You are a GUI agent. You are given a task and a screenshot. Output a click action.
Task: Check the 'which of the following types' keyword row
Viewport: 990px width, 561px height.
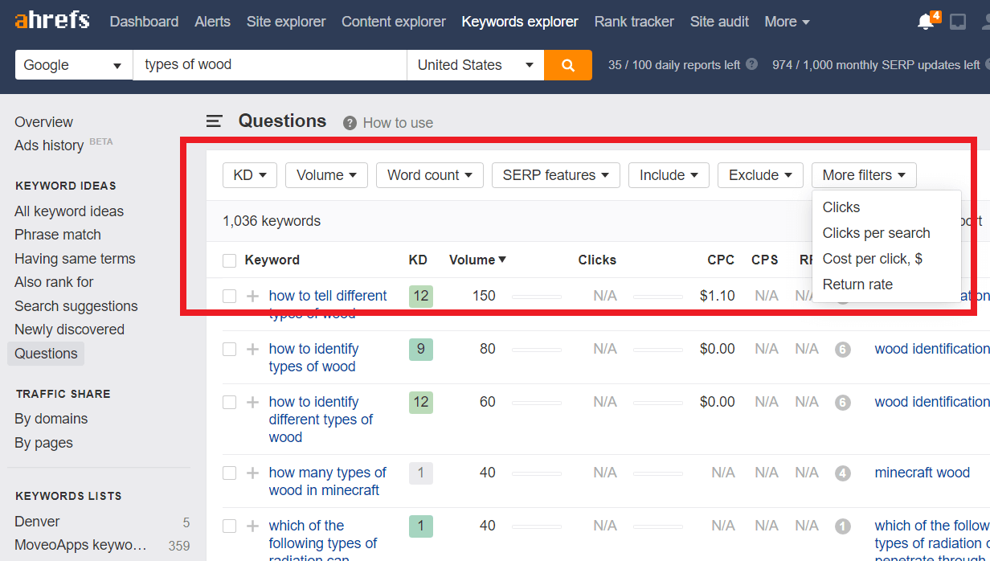pos(229,526)
